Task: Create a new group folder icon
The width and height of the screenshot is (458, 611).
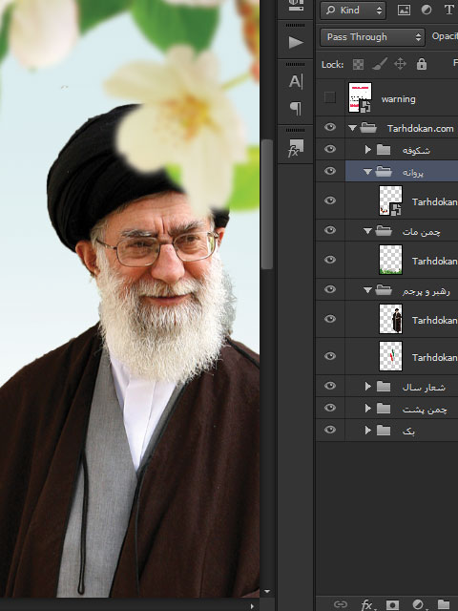Action: [x=444, y=604]
